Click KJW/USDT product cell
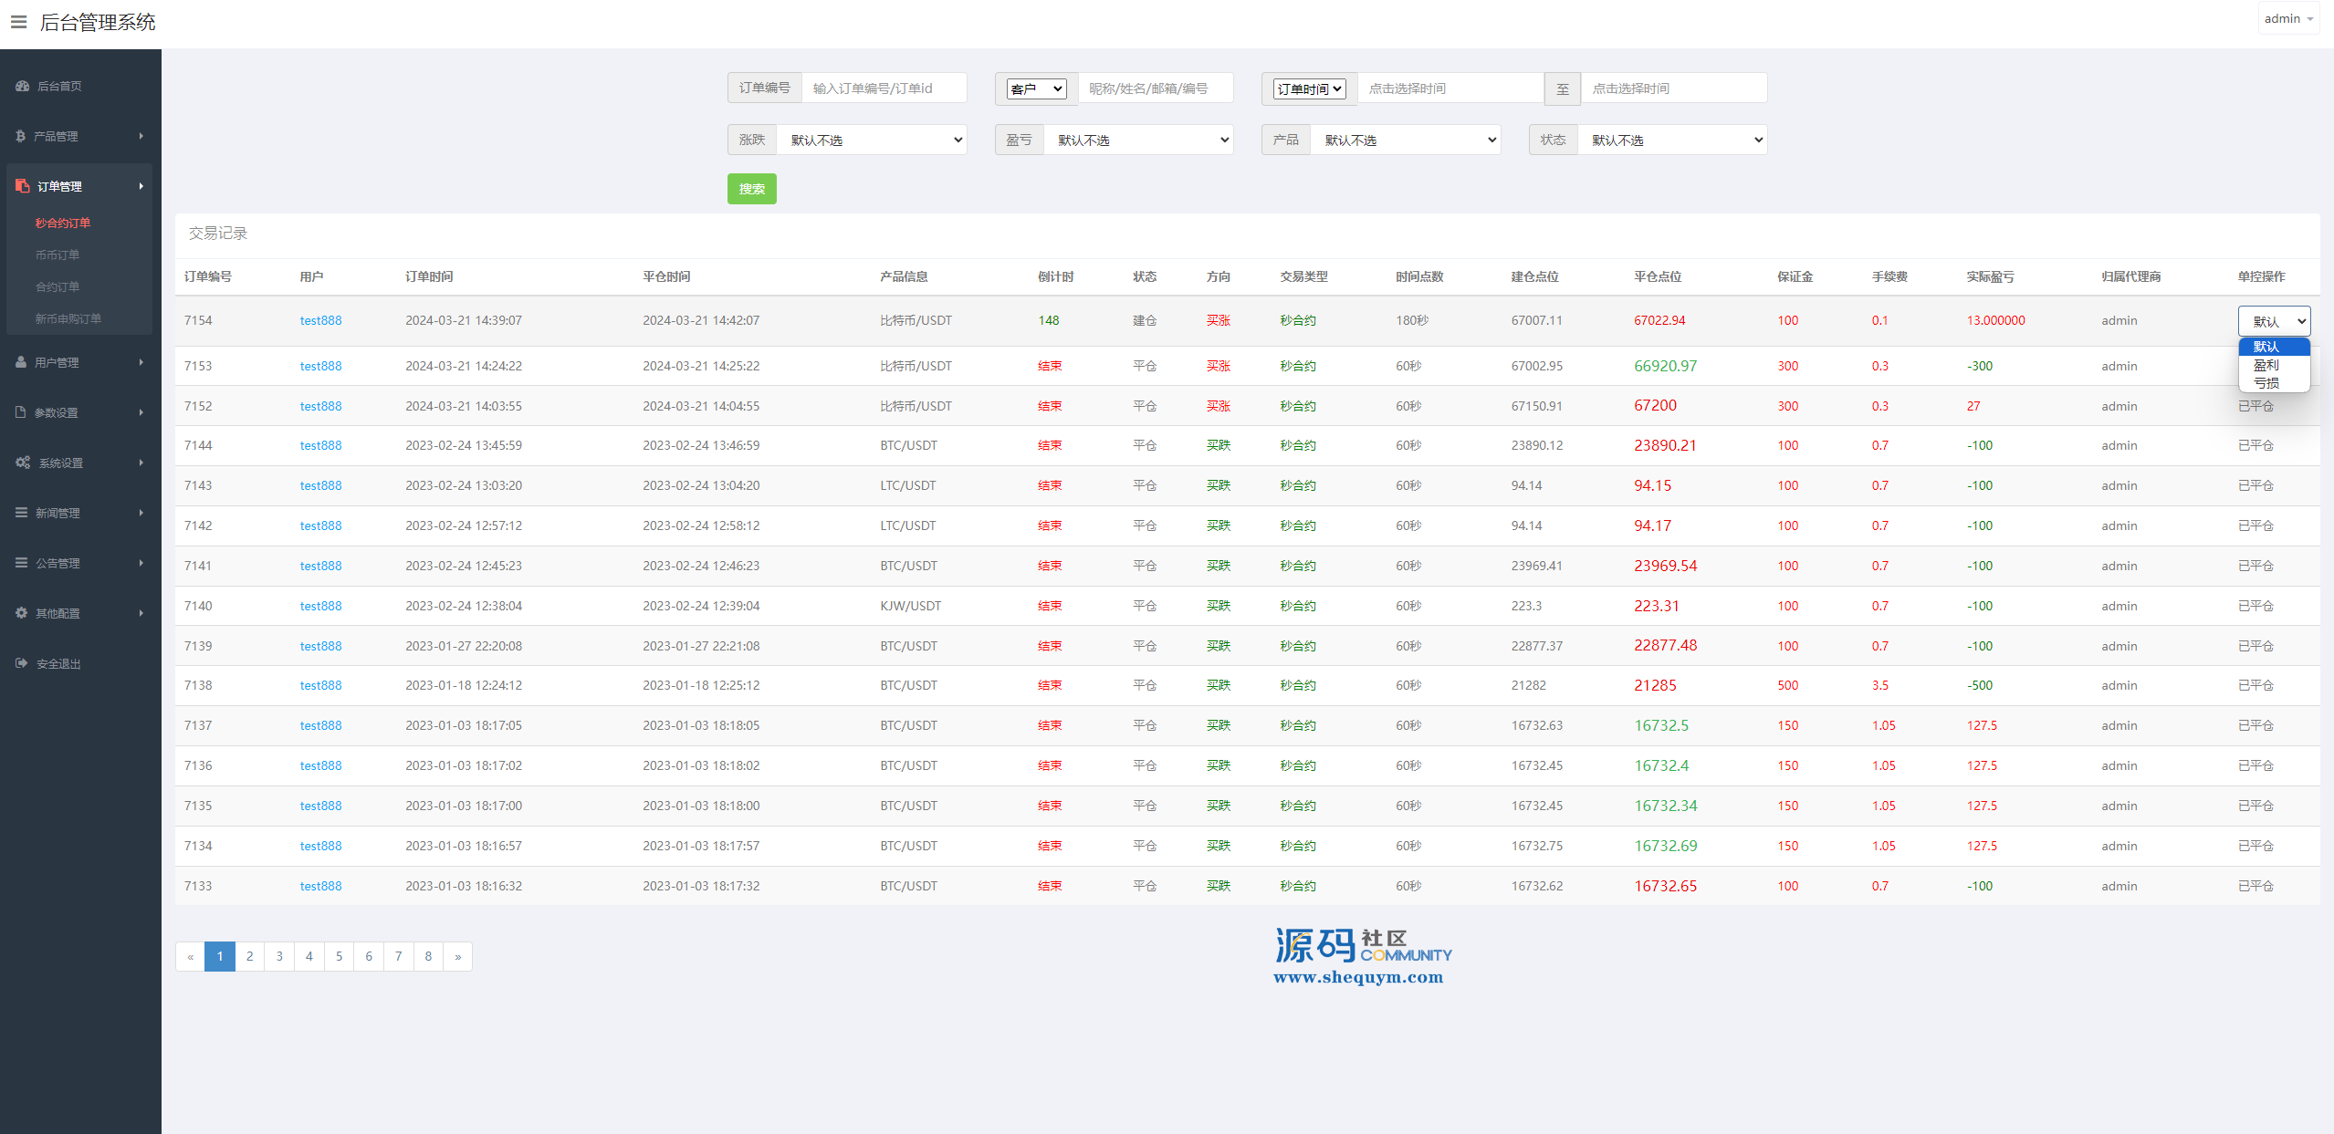Image resolution: width=2334 pixels, height=1134 pixels. [911, 606]
